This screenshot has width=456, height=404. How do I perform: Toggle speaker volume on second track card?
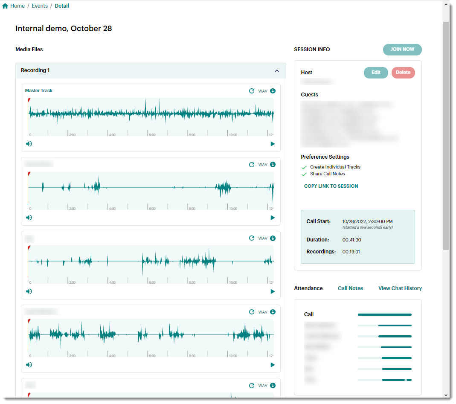[29, 218]
